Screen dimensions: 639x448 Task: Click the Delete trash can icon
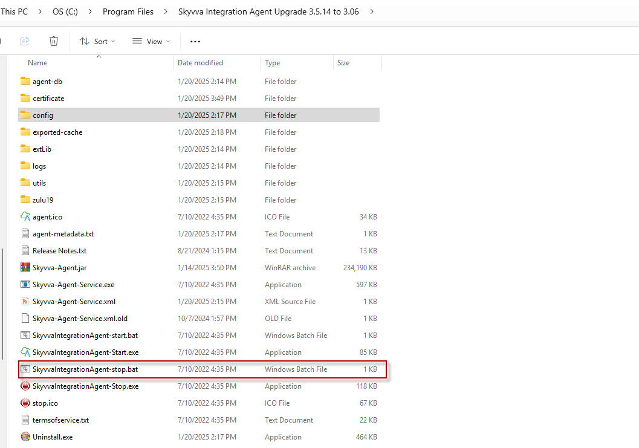54,41
